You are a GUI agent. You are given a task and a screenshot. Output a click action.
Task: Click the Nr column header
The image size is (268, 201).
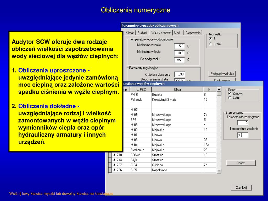(210, 90)
